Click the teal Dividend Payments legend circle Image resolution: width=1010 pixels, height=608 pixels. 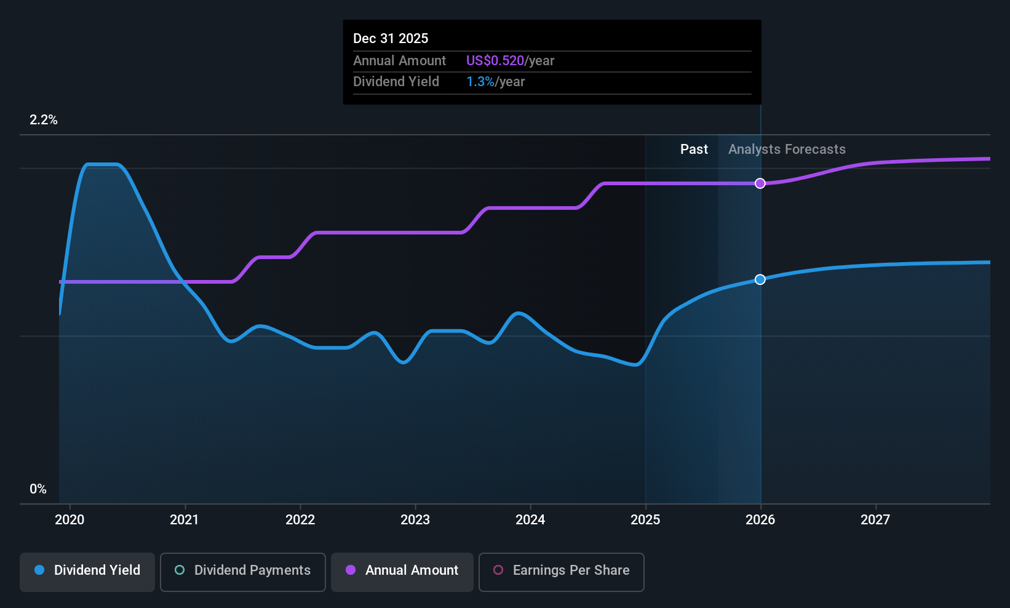[180, 570]
